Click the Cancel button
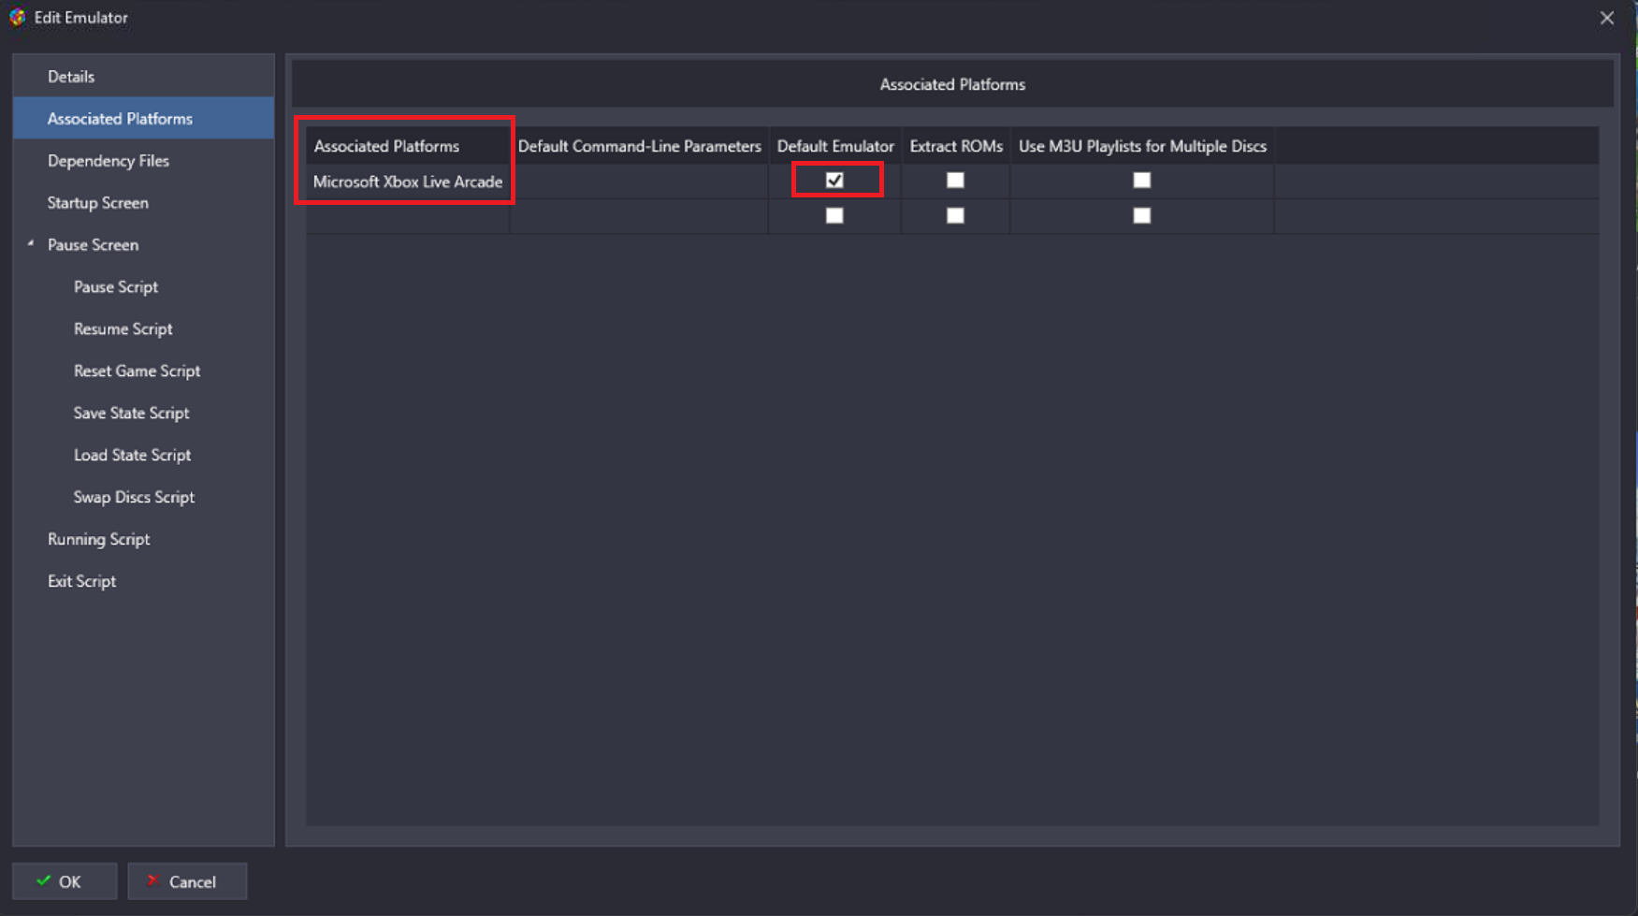This screenshot has width=1638, height=916. coord(187,881)
